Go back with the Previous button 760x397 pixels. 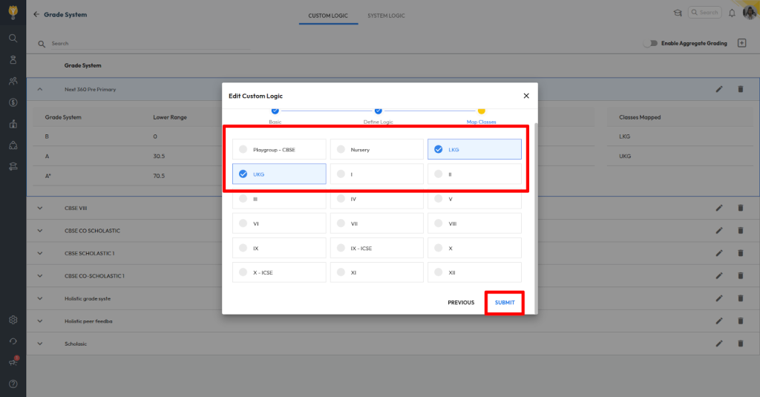pos(461,303)
